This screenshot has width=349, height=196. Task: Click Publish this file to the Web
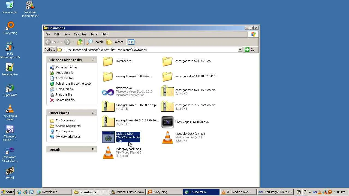(x=73, y=84)
